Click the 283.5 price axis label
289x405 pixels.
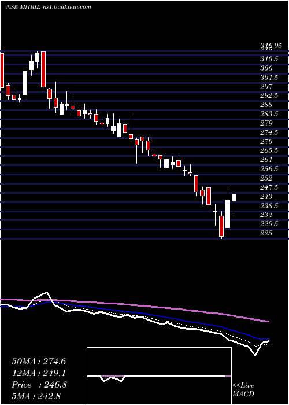click(269, 114)
